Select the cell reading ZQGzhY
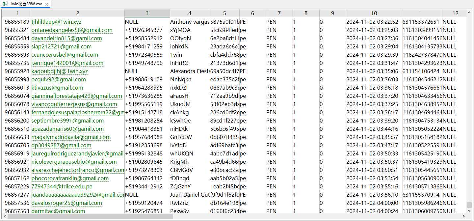 click(190, 186)
